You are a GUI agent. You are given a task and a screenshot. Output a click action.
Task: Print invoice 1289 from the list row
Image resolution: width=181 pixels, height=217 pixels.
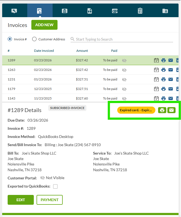tap(164, 61)
